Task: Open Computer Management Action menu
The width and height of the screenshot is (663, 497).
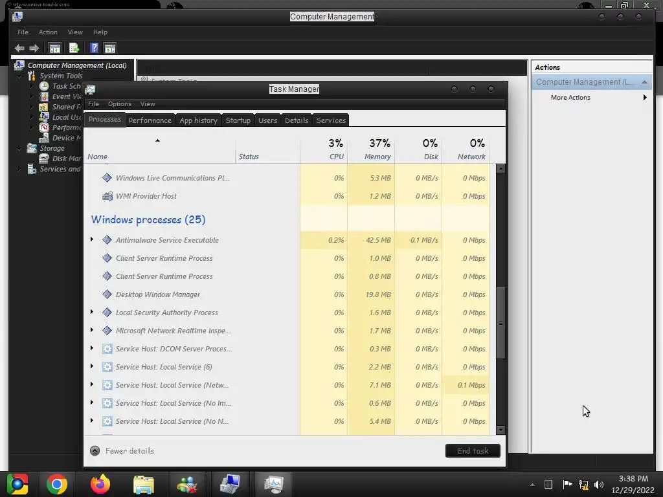Action: pos(48,32)
